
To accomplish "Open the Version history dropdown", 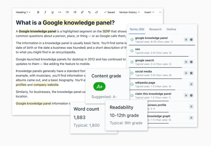I will pos(129,12).
